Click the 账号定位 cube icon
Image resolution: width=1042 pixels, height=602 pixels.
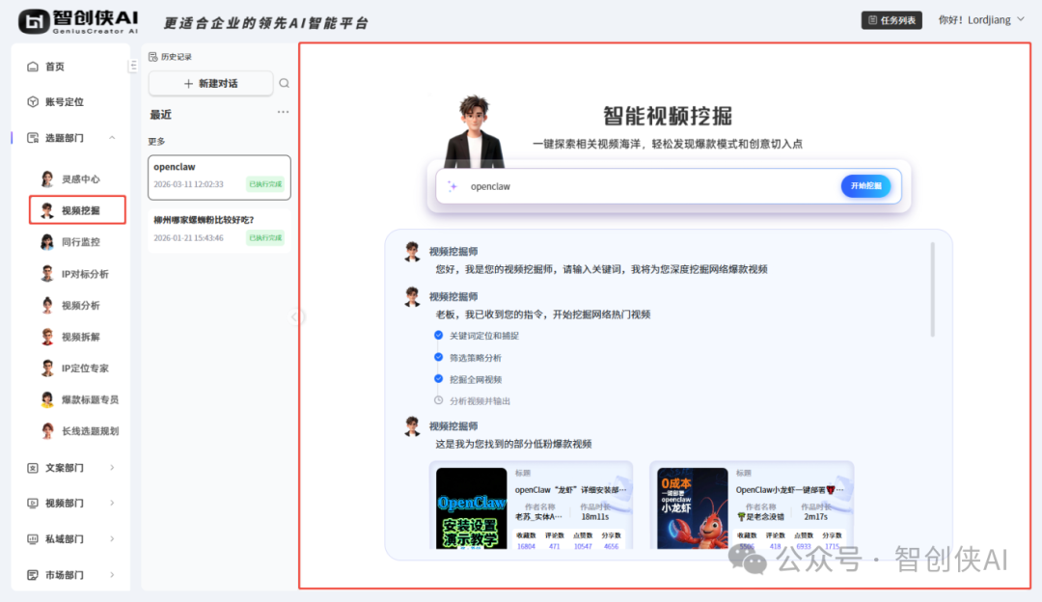point(33,101)
